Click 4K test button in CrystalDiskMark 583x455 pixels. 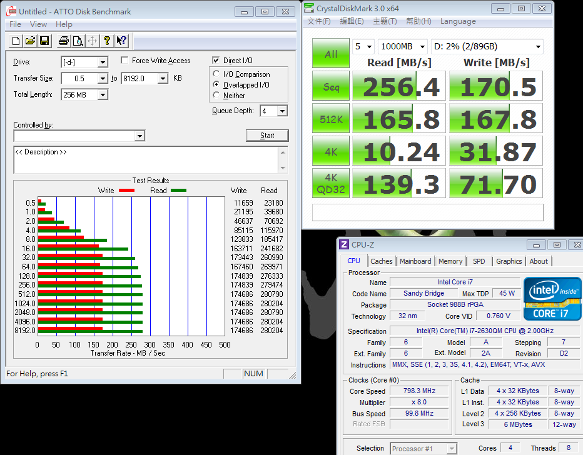tap(331, 151)
